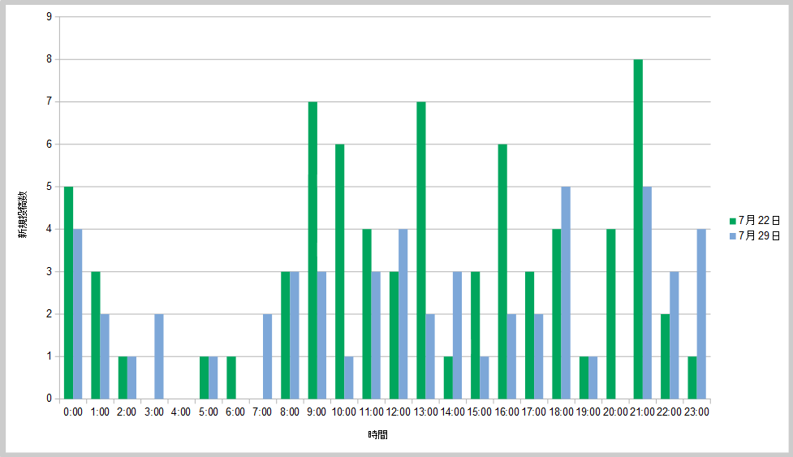Click the 4:00 label on the time axis
This screenshot has width=793, height=457.
pos(181,412)
